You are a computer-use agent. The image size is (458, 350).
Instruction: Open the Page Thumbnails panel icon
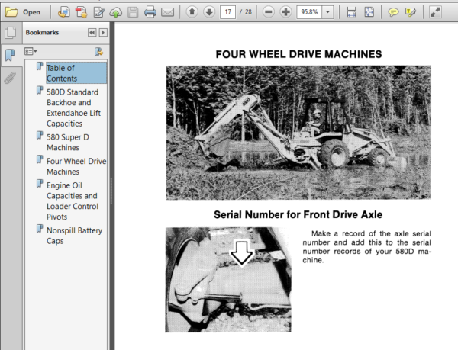11,32
